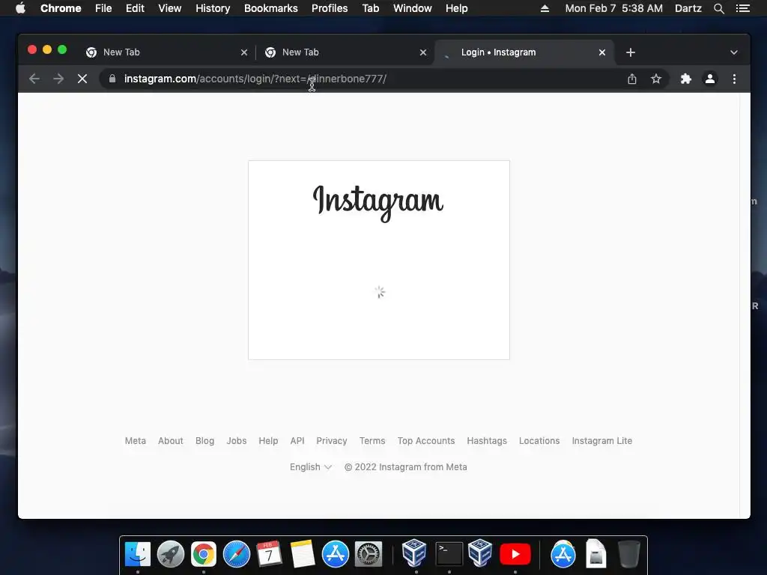The height and width of the screenshot is (575, 767).
Task: Click the Chrome icon in dock
Action: pos(204,554)
